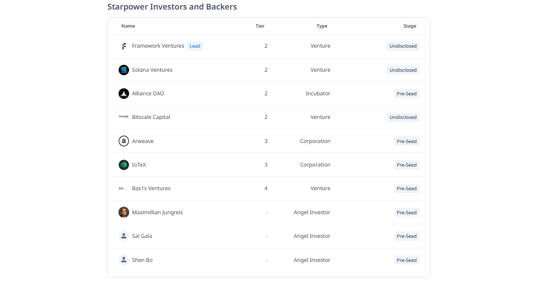Image resolution: width=550 pixels, height=284 pixels.
Task: Click Maximillian Jungreis profile photo
Action: (124, 213)
